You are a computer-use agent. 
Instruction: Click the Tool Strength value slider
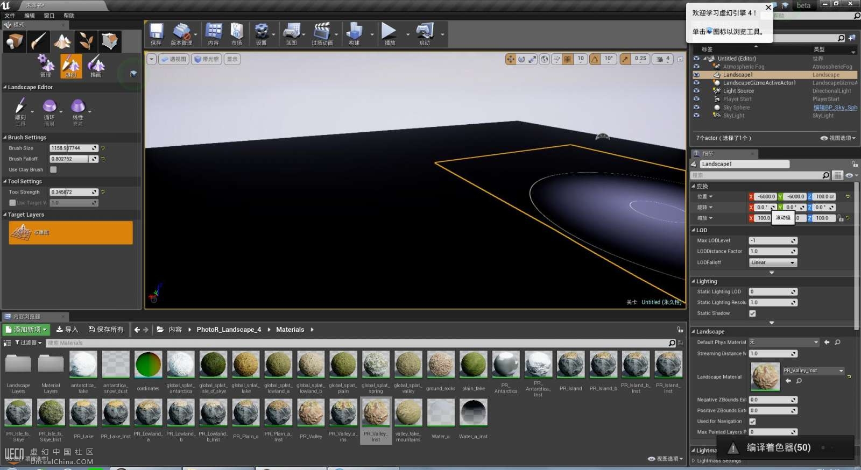(x=74, y=192)
